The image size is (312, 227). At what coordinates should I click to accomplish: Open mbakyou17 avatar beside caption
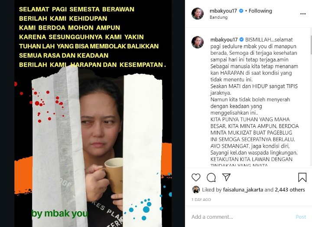198,42
